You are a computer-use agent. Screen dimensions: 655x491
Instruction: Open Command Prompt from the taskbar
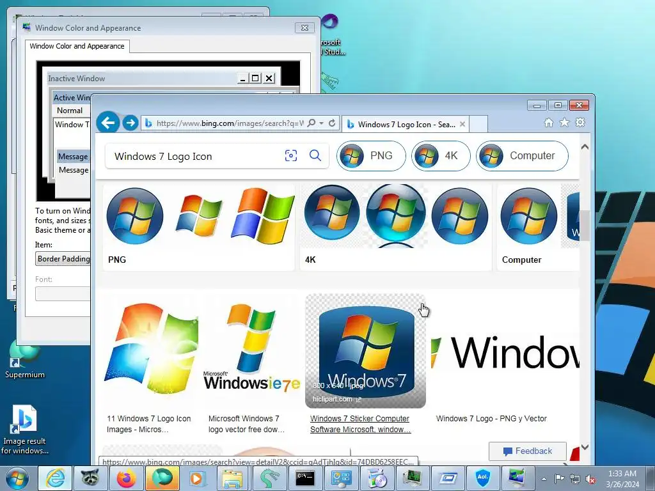pyautogui.click(x=304, y=478)
